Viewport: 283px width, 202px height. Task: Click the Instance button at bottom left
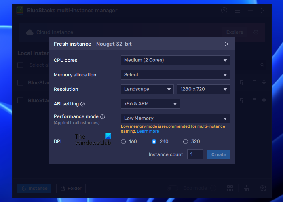pos(34,189)
